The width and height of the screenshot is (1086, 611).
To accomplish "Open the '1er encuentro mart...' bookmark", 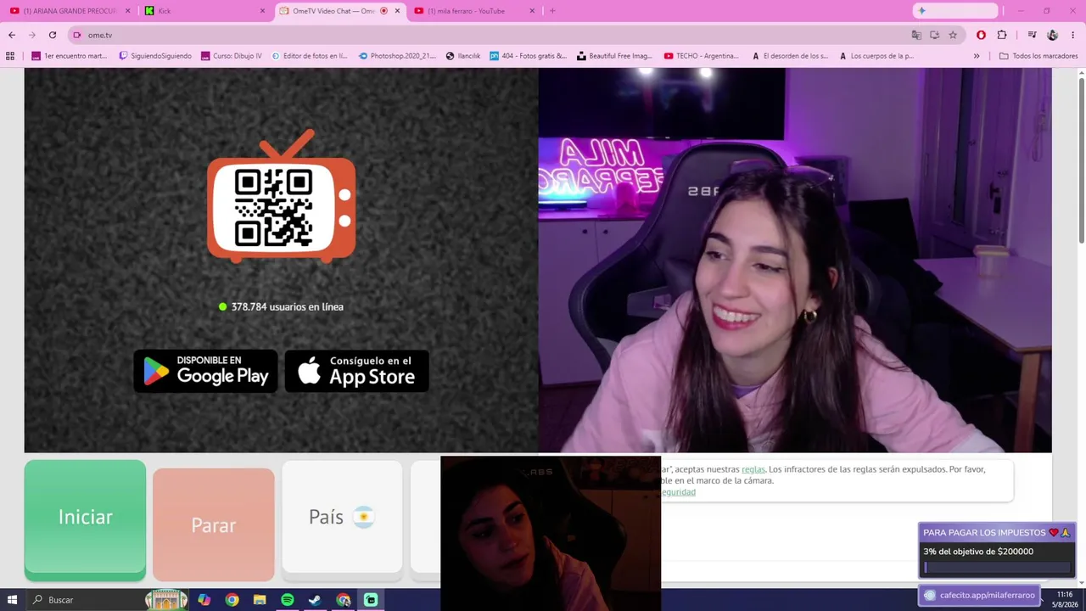I will (70, 56).
